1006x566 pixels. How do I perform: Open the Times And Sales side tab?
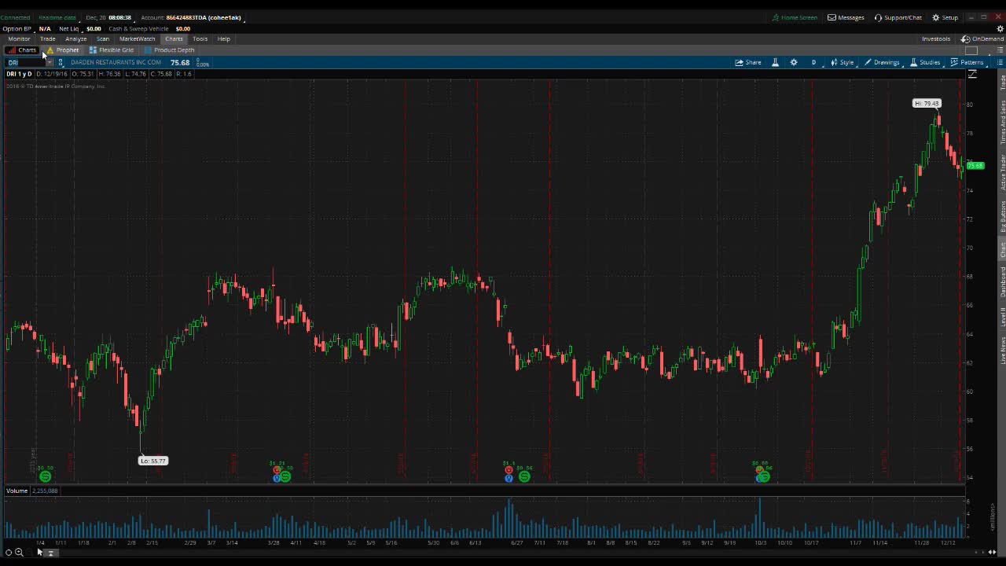coord(1002,122)
